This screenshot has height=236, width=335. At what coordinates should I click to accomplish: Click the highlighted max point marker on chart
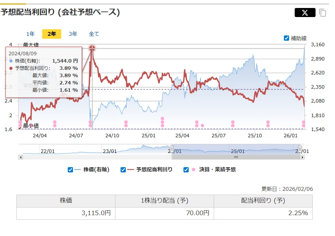point(92,48)
